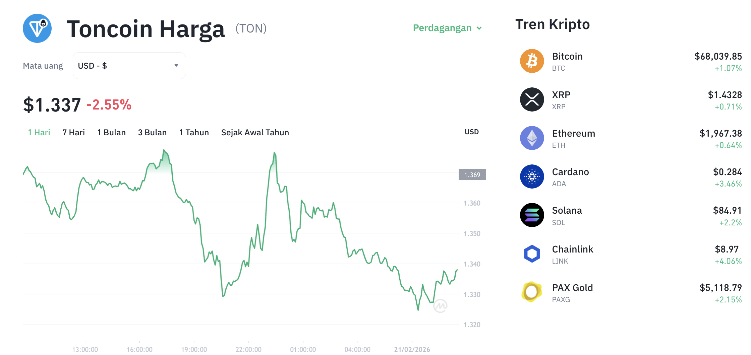Click the Perdagangan link
This screenshot has height=355, width=751.
pyautogui.click(x=442, y=28)
